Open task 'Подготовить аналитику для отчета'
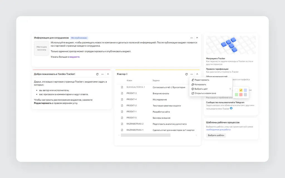This screenshot has height=178, width=285. pos(169,124)
